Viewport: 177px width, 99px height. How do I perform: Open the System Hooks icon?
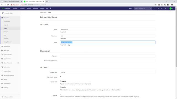tap(2, 55)
